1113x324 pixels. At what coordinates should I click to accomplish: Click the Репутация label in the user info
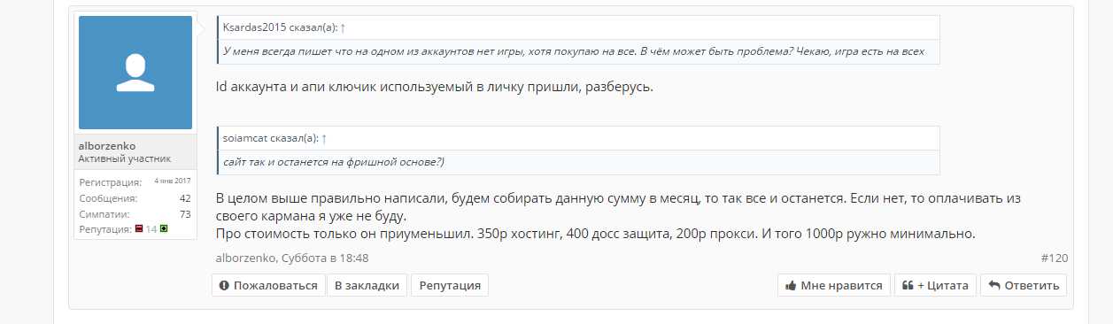pyautogui.click(x=104, y=229)
